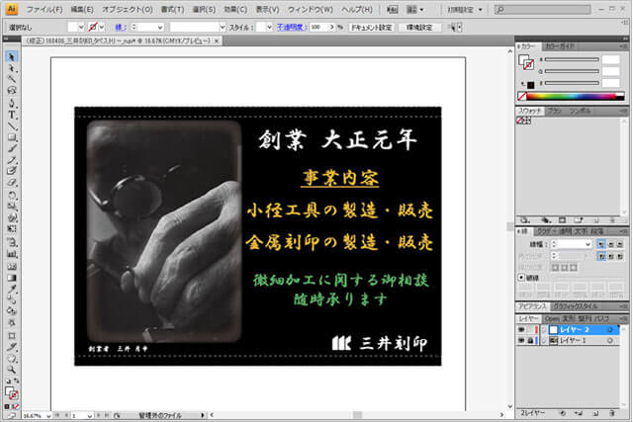Screen dimensions: 633x422
Task: Delete selected layer with trash icon
Action: [612, 413]
